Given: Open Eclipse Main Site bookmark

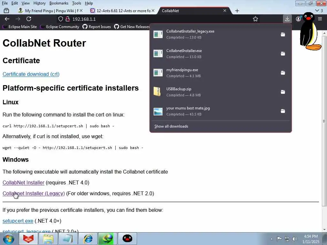Looking at the screenshot, I should coord(20,27).
